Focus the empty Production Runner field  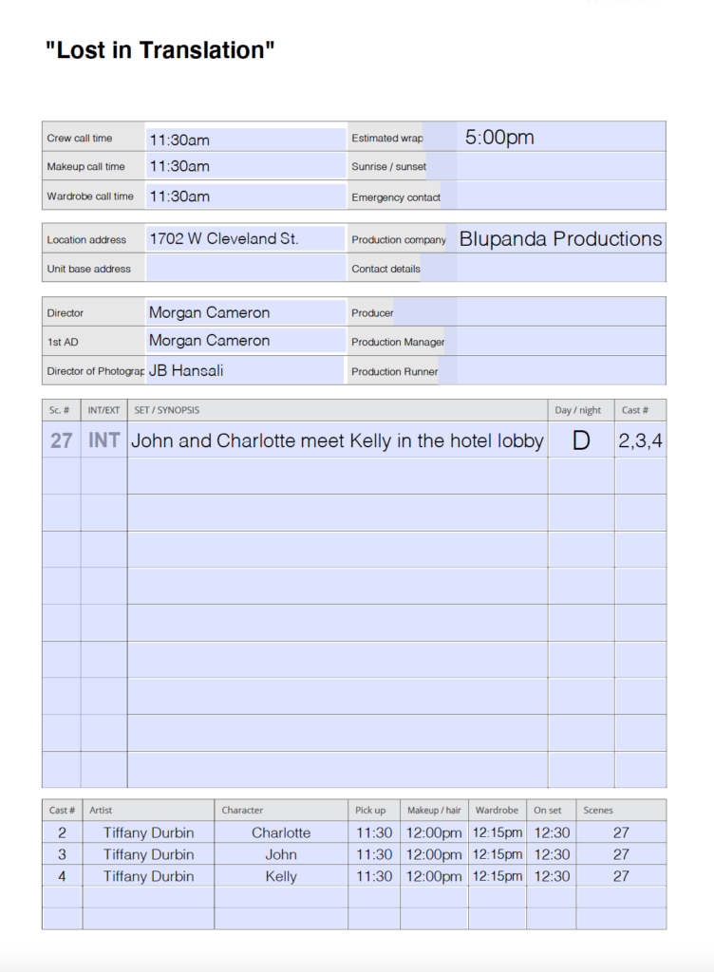click(560, 371)
